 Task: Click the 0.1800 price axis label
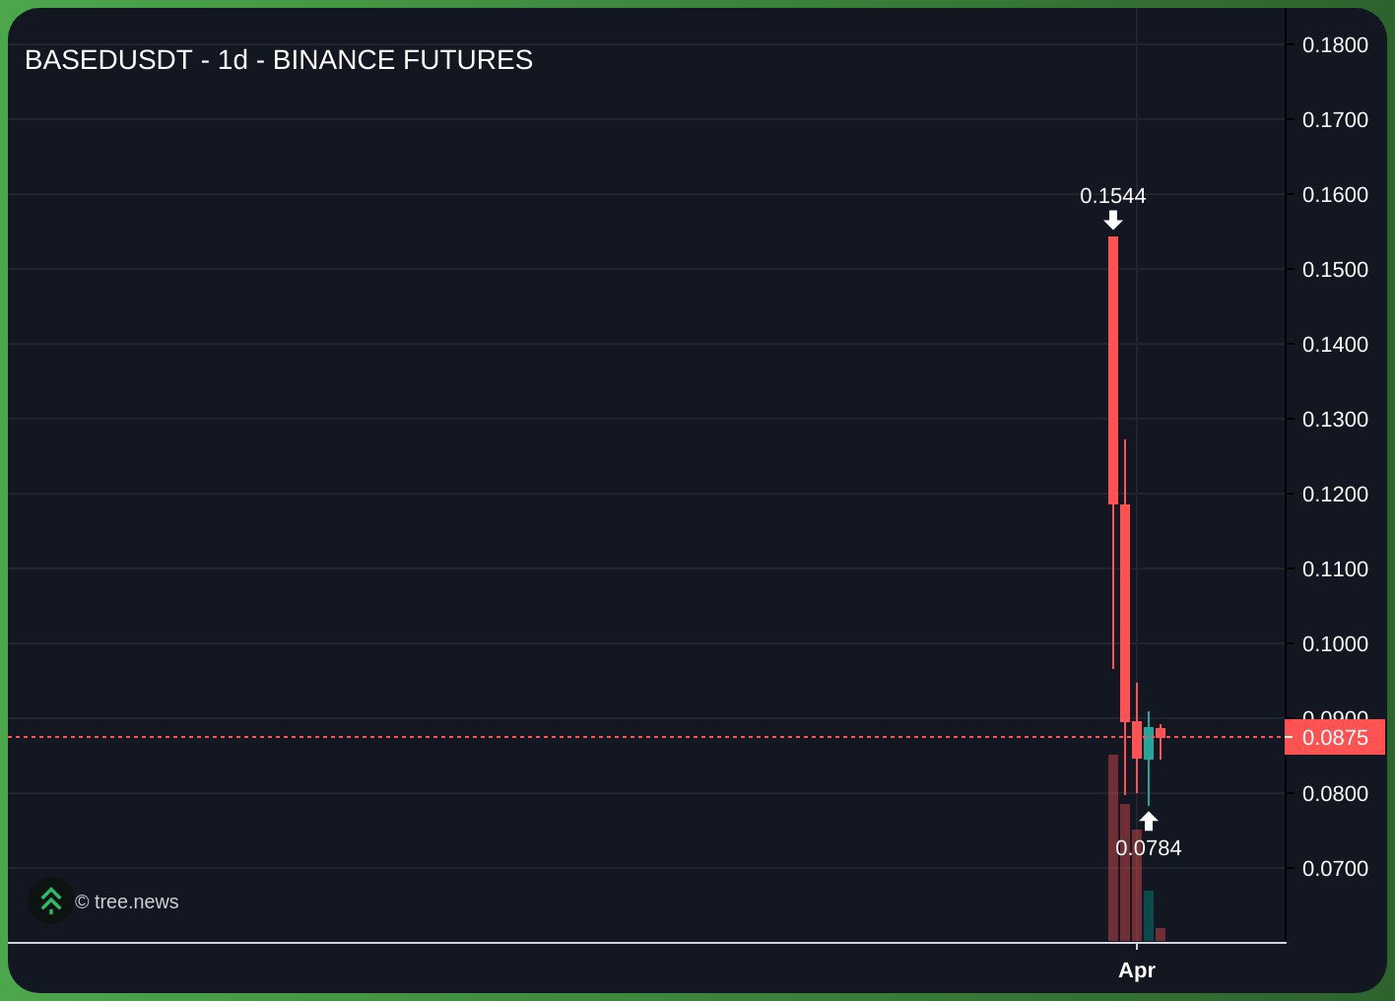coord(1335,44)
